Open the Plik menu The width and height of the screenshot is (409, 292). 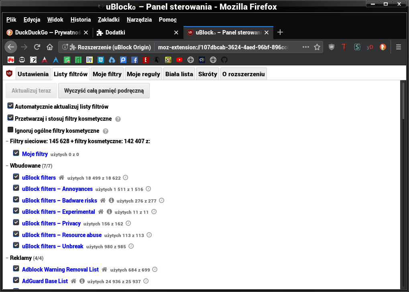tap(11, 20)
